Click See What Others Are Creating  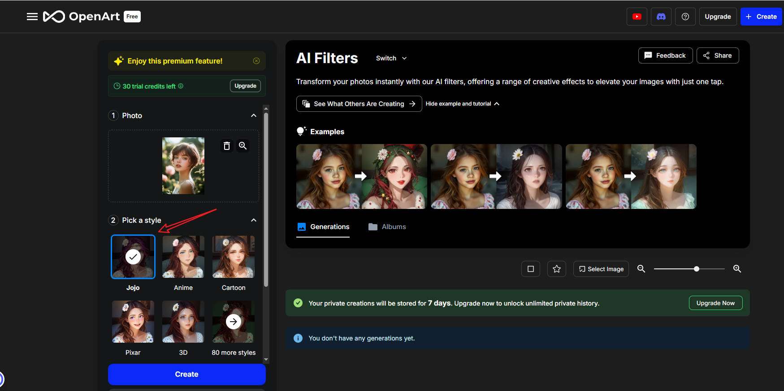(359, 104)
